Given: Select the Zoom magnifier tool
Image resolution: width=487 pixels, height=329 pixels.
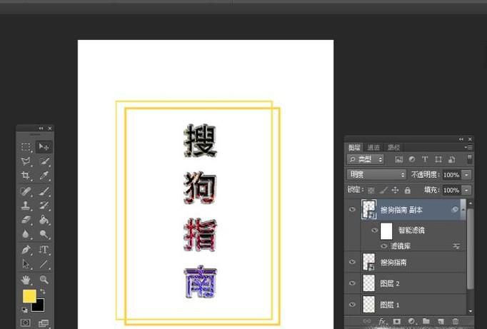Looking at the screenshot, I should click(44, 280).
